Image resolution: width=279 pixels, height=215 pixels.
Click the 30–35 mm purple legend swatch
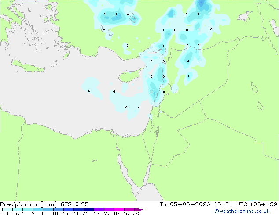99,209
